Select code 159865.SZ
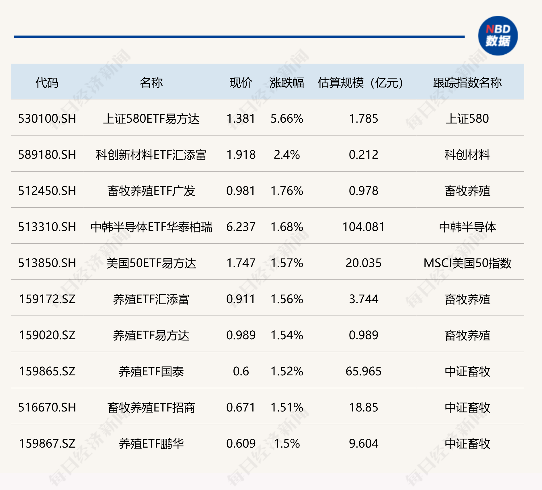The image size is (542, 490). click(x=47, y=371)
